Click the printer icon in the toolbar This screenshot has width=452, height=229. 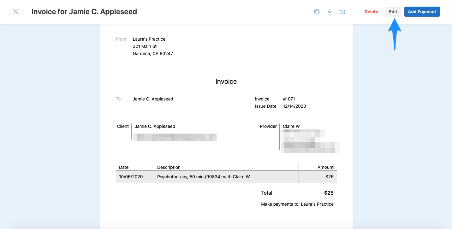point(317,11)
